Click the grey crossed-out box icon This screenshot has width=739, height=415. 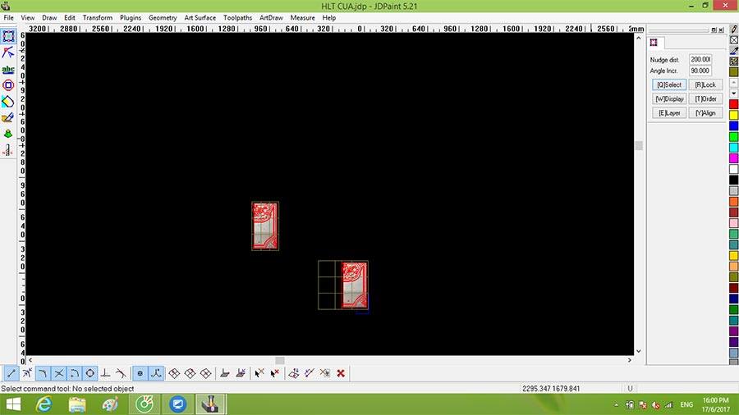[324, 374]
